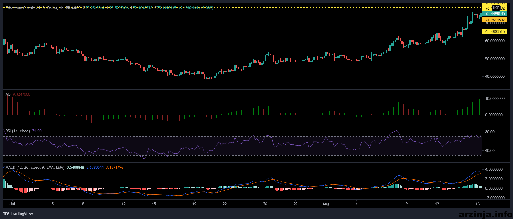Viewport: 513px width, 219px height.
Task: Click the Jul label on the time axis
Action: pyautogui.click(x=12, y=204)
